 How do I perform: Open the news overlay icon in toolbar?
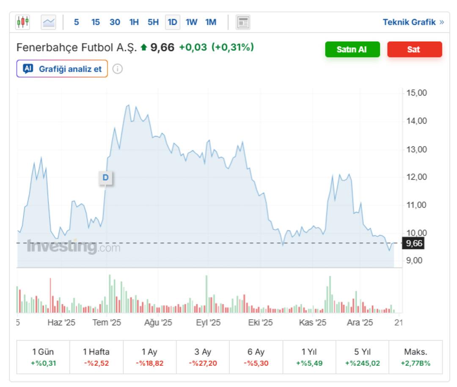tap(243, 22)
